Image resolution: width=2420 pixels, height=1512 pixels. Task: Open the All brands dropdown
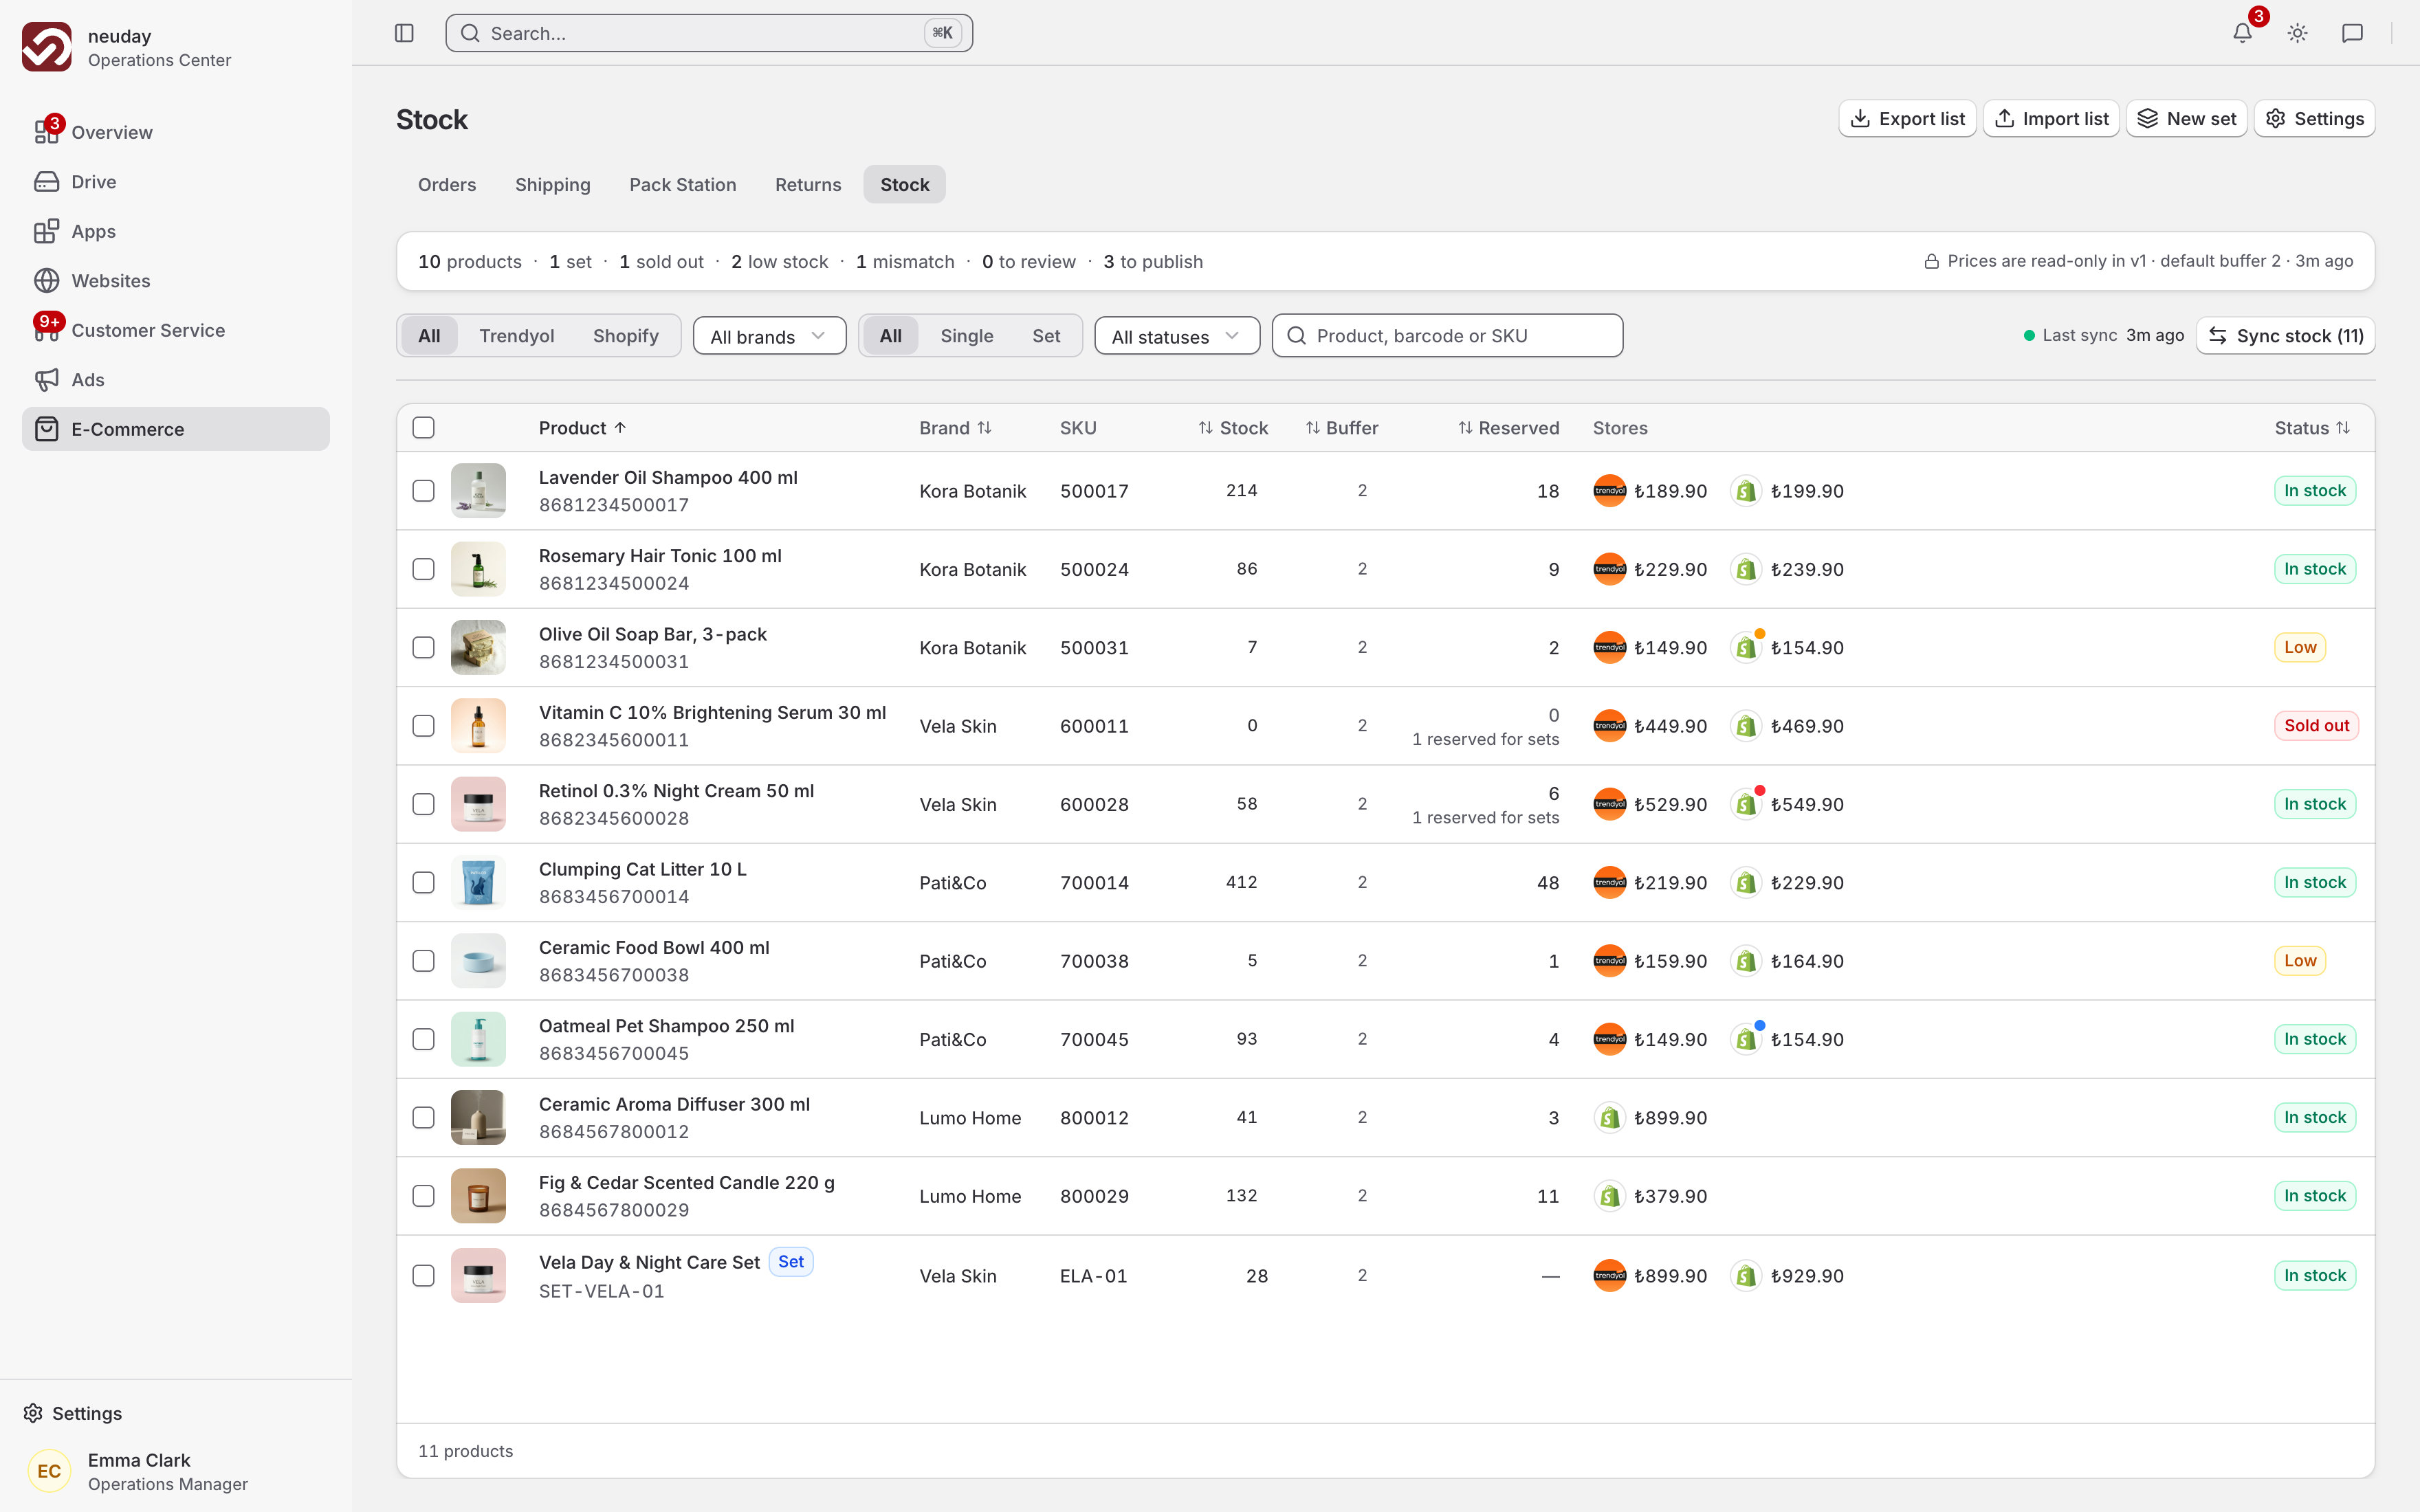coord(769,336)
